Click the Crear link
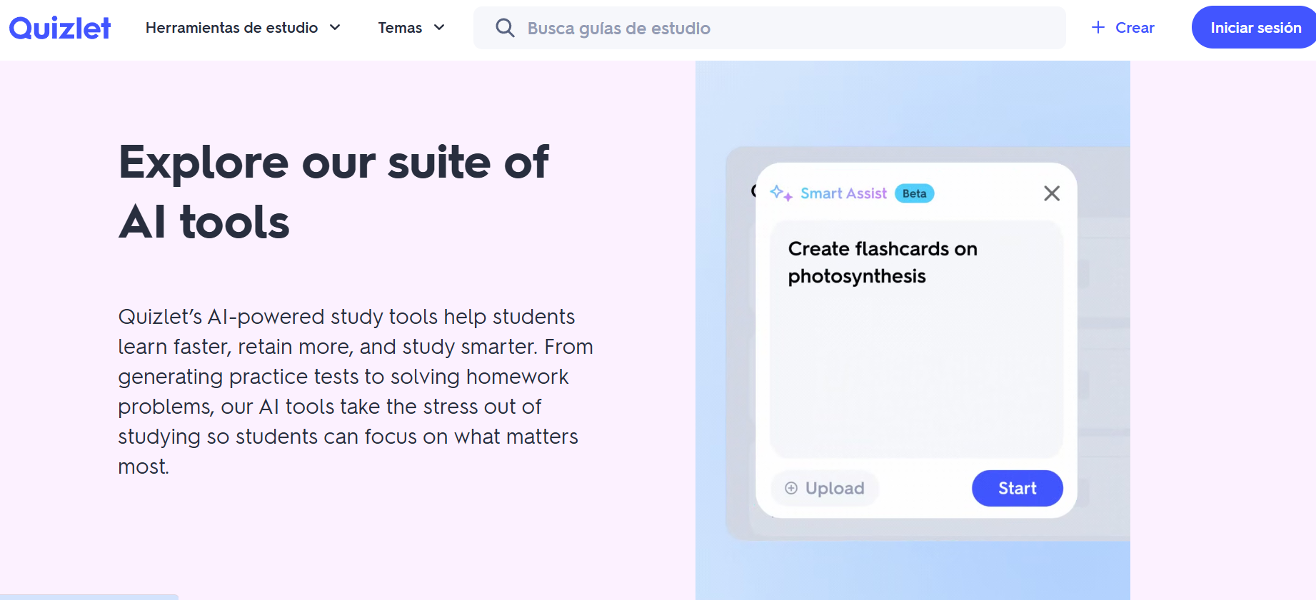This screenshot has height=600, width=1316. click(x=1135, y=28)
